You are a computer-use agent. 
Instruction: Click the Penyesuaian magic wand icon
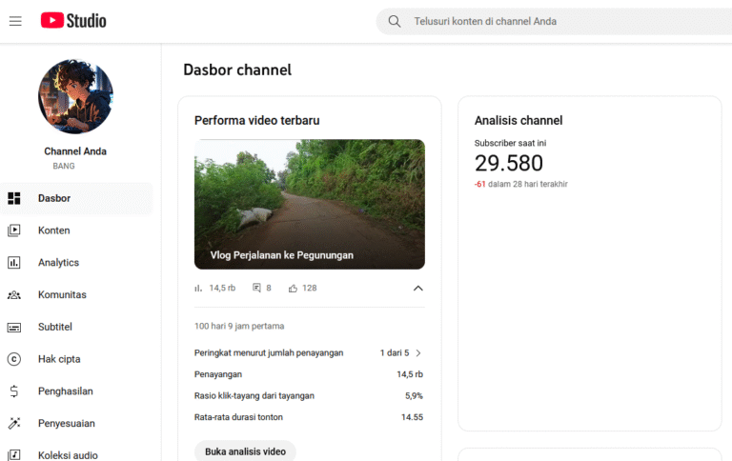(14, 424)
